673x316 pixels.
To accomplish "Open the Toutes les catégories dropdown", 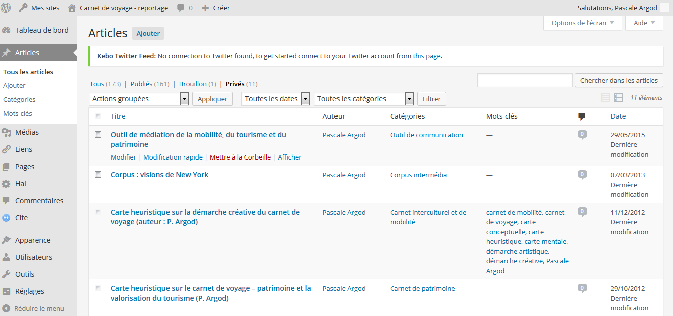I will (x=364, y=99).
